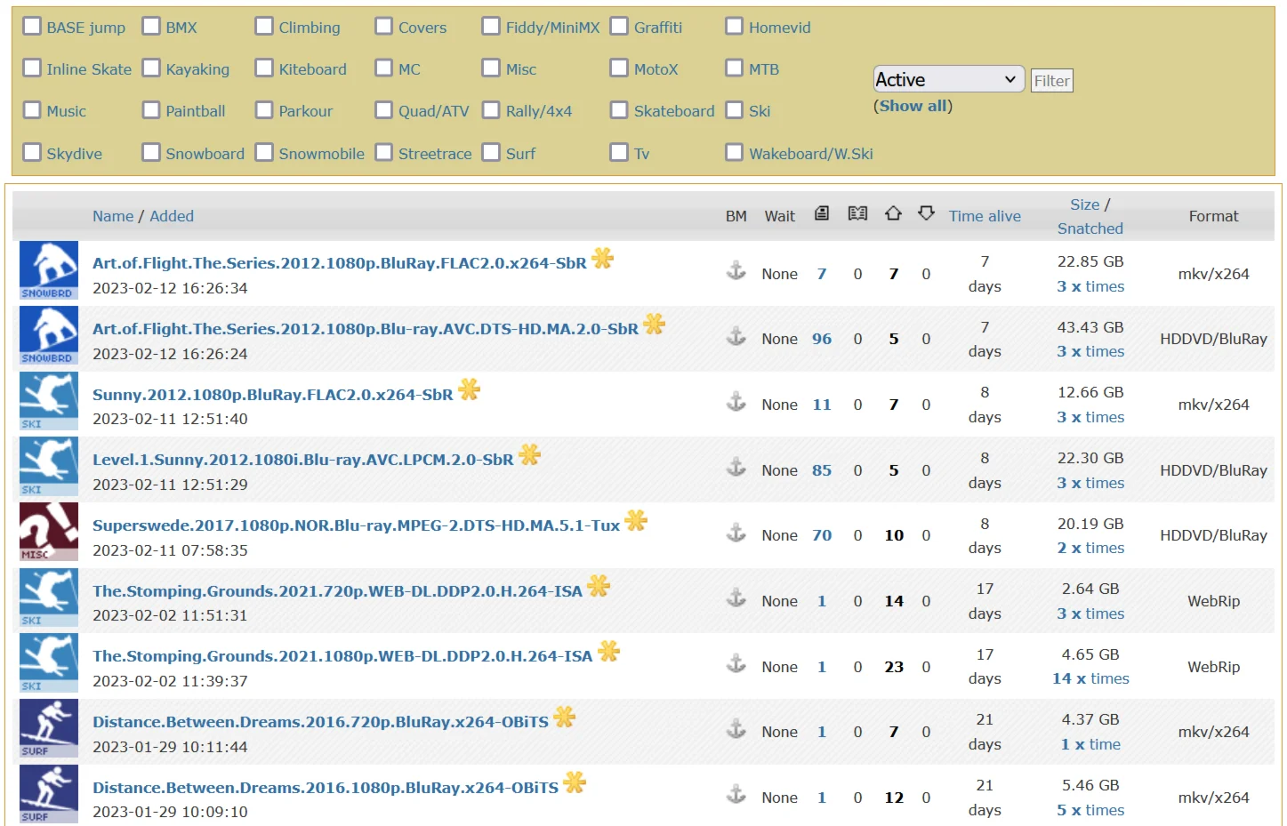The width and height of the screenshot is (1287, 826).
Task: Bookmark Stomping.Grounds 720p torrent via anchor icon
Action: tap(736, 598)
